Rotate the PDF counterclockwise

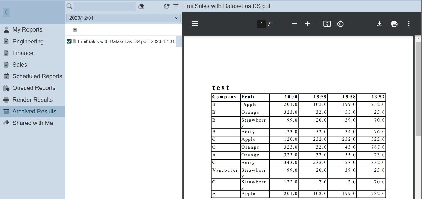click(x=340, y=24)
